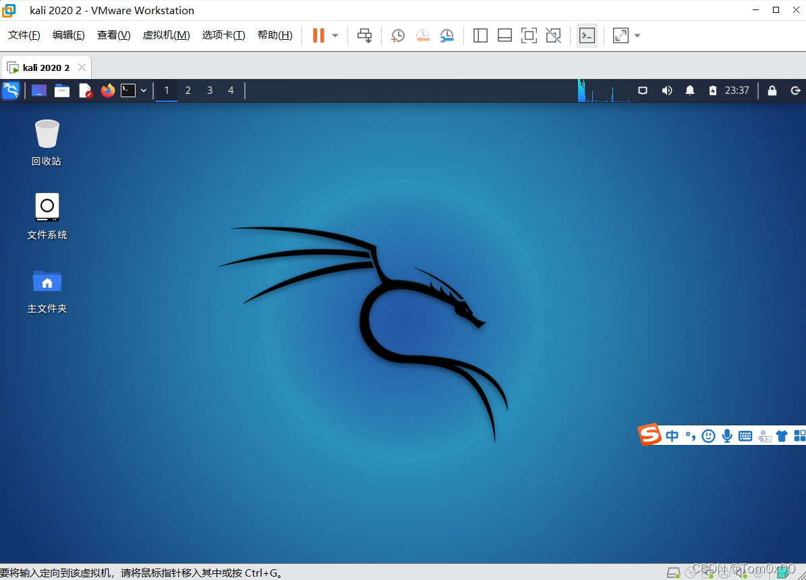Open the 查看(V) menu

click(x=113, y=35)
